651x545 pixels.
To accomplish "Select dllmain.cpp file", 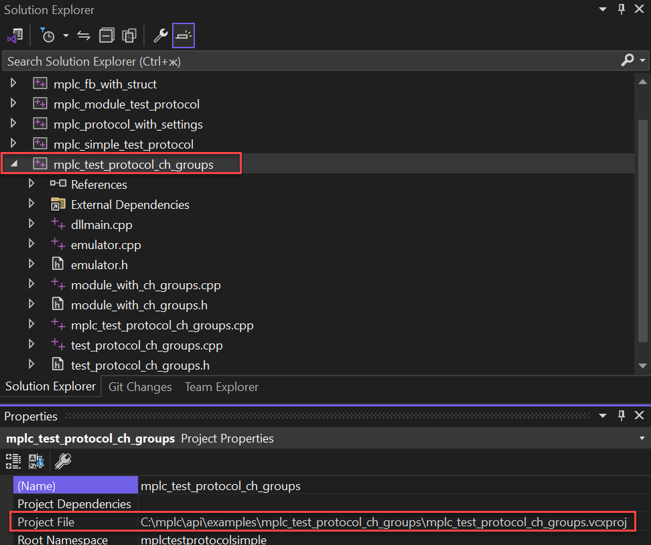I will click(x=102, y=225).
